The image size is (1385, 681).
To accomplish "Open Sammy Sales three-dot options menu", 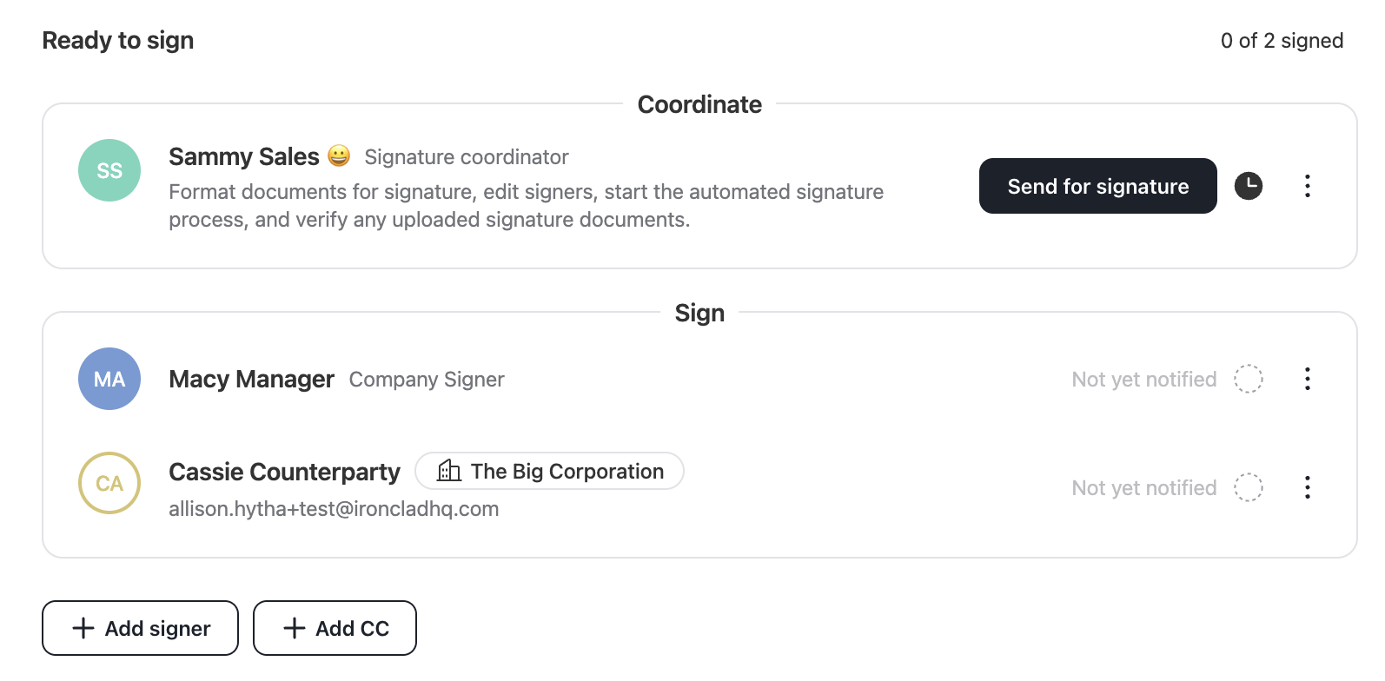I will tap(1307, 186).
